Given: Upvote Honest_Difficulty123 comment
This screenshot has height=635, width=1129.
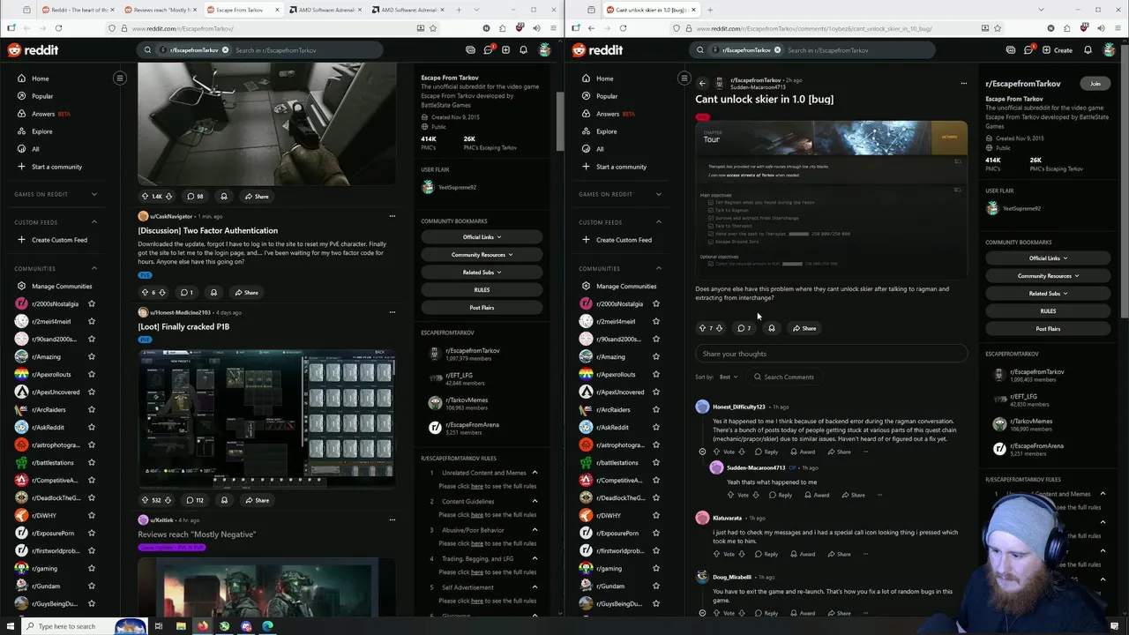Looking at the screenshot, I should click(x=716, y=452).
